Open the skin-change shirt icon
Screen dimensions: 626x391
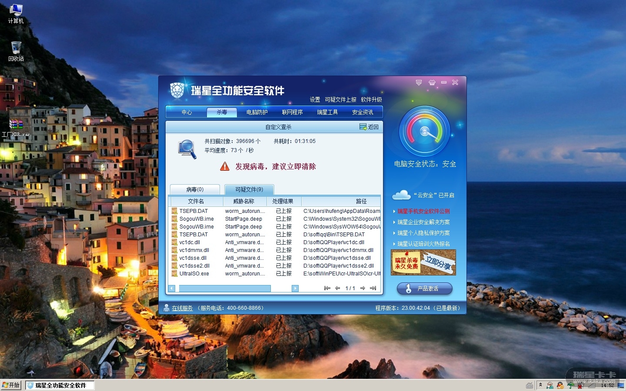pyautogui.click(x=432, y=83)
